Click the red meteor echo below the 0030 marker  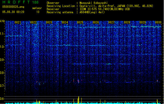click(157, 81)
